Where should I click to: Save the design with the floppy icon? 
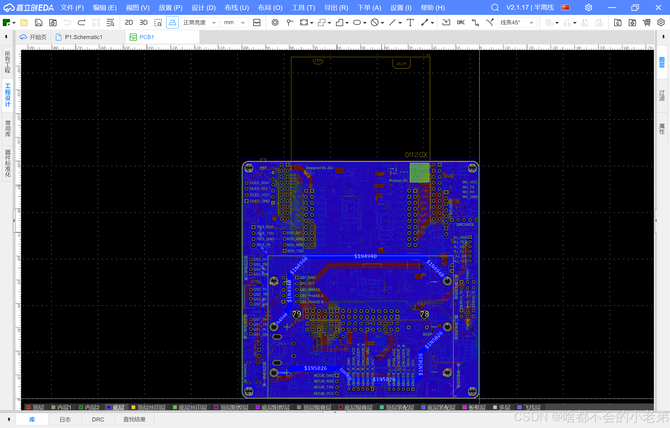click(38, 23)
